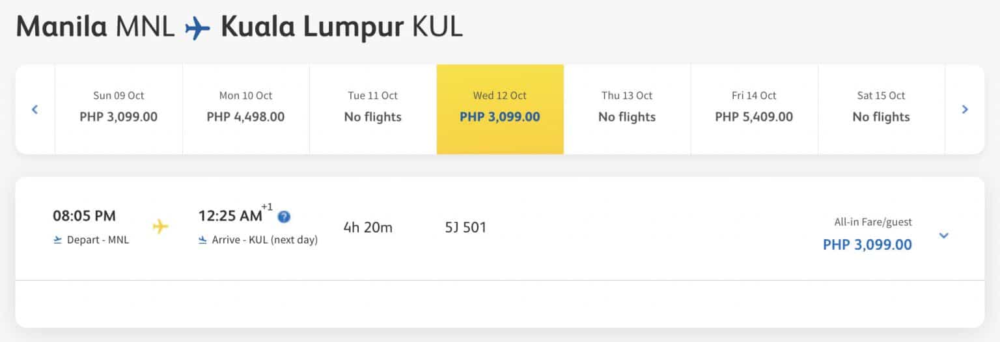Select the Sun 09 Oct date tab

118,109
